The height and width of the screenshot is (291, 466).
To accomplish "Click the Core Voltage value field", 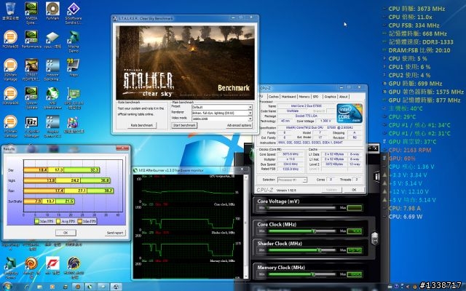I will click(x=355, y=207).
